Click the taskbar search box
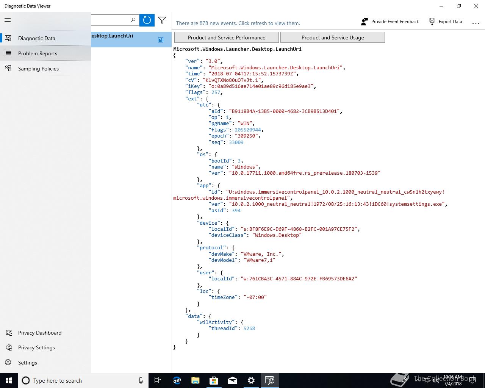Viewport: 485px width, 388px height. tap(83, 380)
